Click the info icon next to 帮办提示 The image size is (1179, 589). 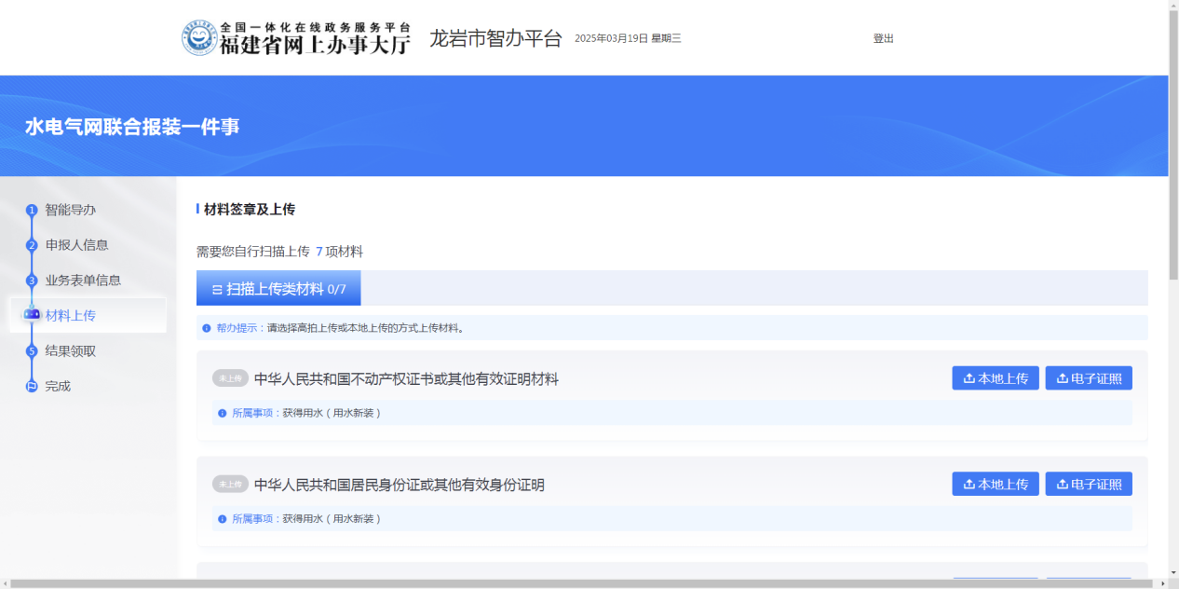coord(207,328)
